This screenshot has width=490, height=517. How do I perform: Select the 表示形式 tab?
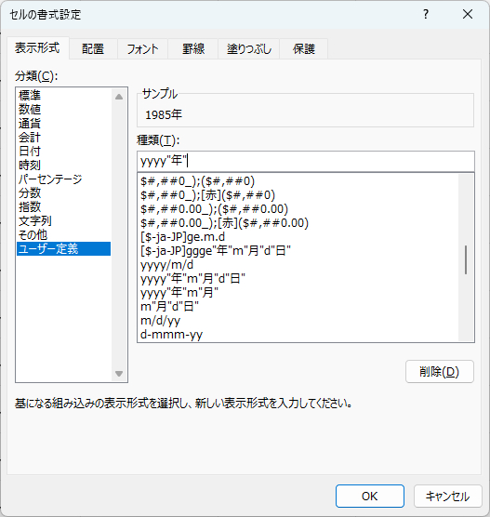(37, 47)
